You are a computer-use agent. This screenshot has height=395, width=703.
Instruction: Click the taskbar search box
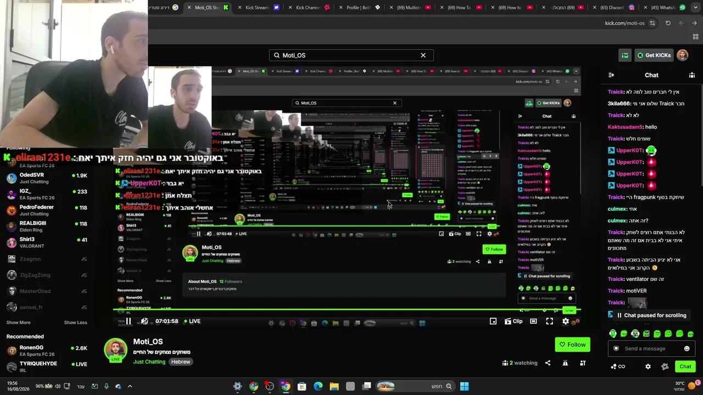(415, 386)
